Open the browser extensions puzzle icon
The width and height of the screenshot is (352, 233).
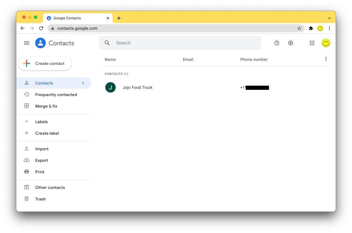[x=311, y=28]
